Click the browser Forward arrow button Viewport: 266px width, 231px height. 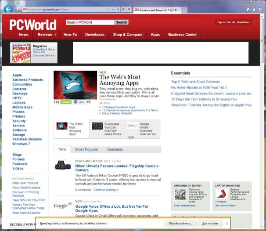click(x=17, y=9)
